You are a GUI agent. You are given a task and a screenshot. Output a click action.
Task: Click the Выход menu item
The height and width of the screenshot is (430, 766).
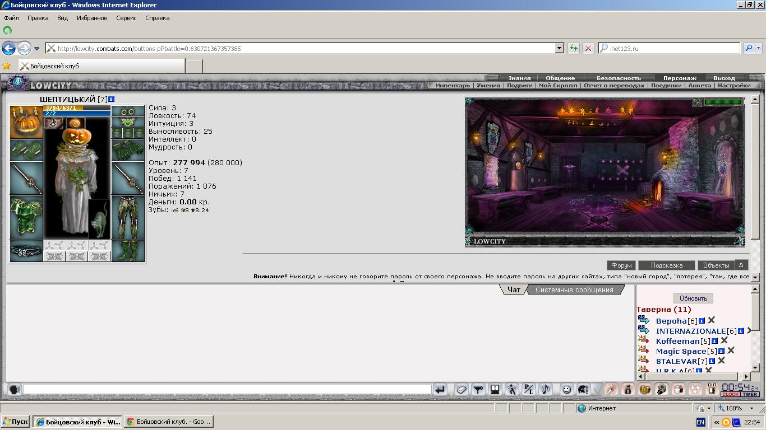[x=724, y=78]
